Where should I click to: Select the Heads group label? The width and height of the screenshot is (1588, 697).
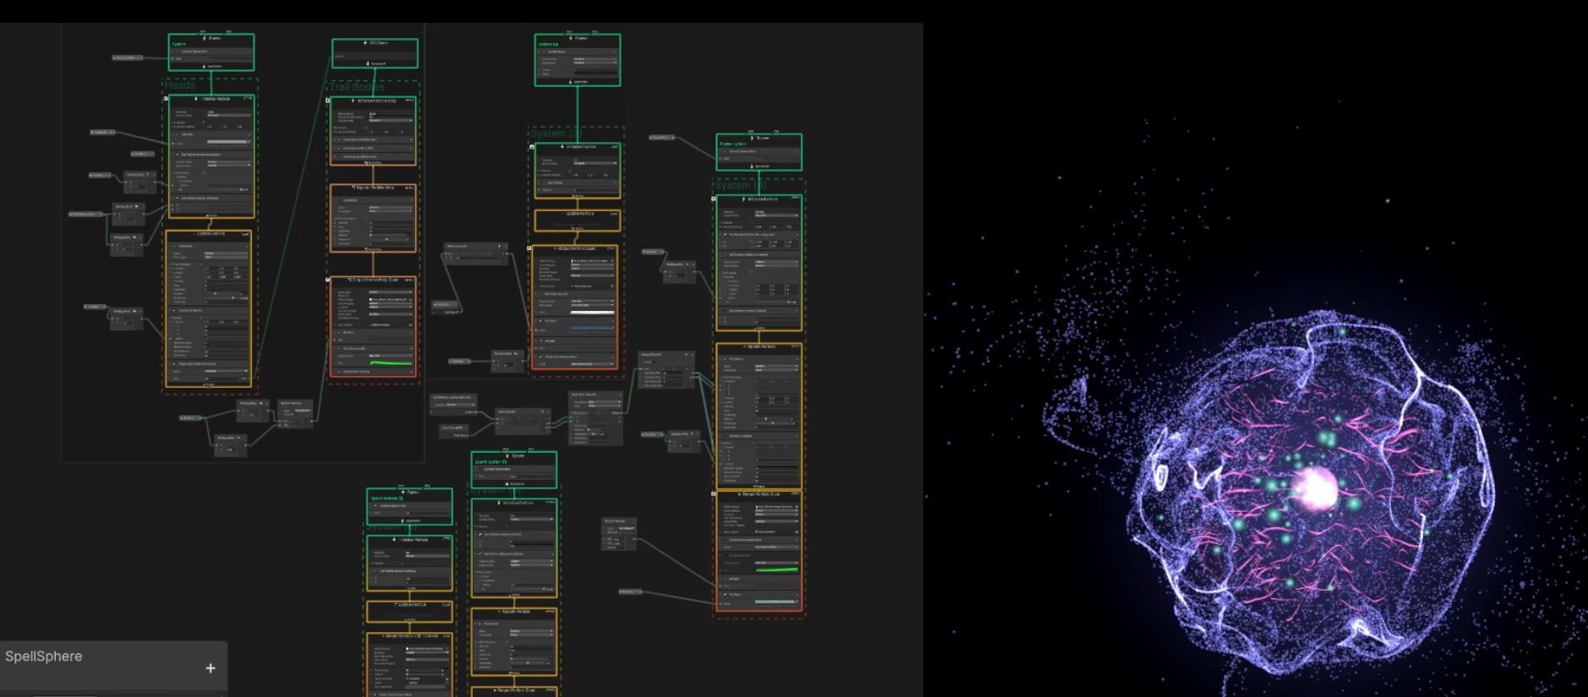pyautogui.click(x=179, y=85)
